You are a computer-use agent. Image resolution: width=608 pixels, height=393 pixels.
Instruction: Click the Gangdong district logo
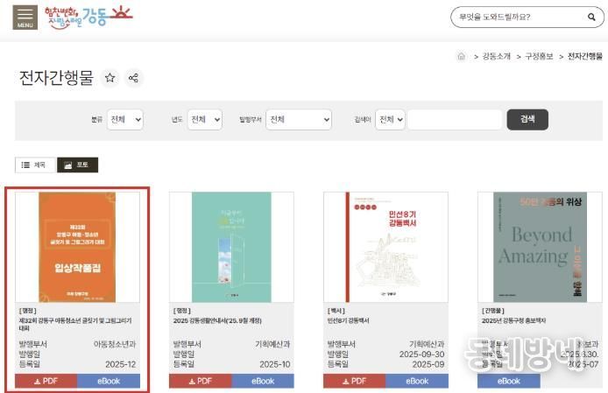coord(88,17)
